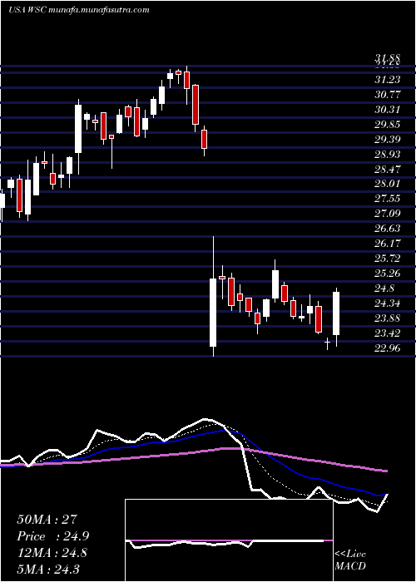Click the 28.47 price axis label
The height and width of the screenshot is (582, 416).
point(388,170)
